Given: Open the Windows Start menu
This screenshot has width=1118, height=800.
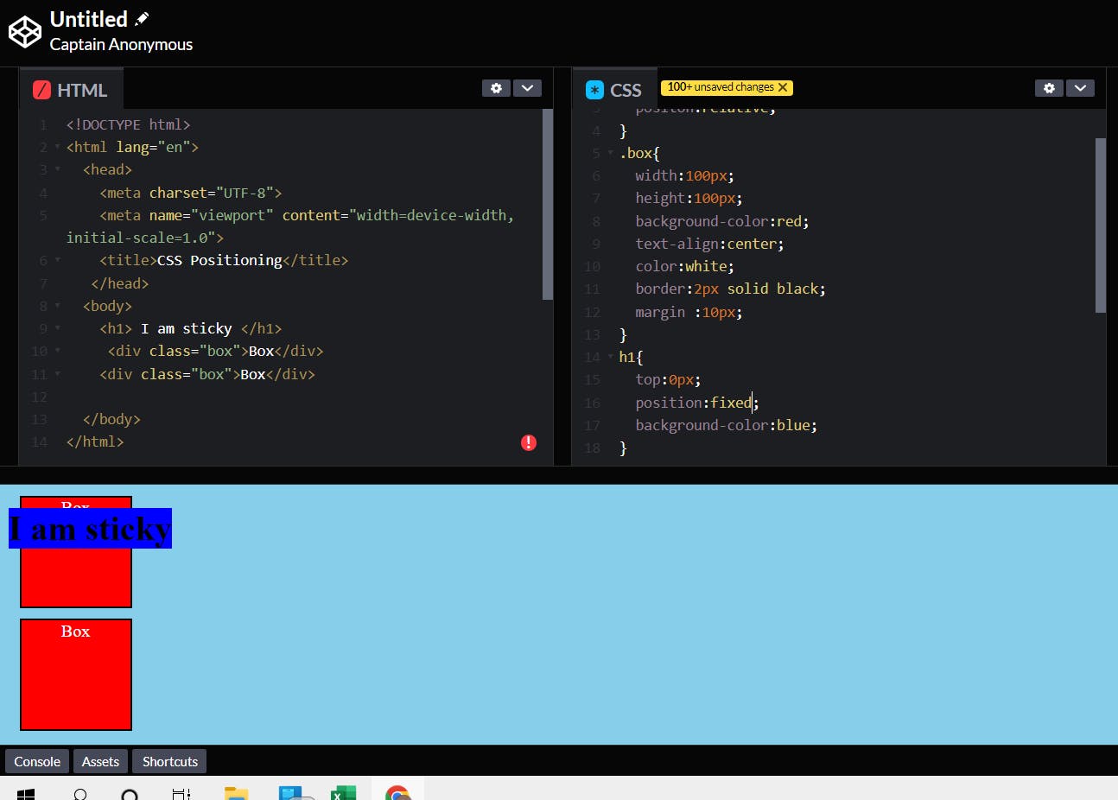Looking at the screenshot, I should [26, 793].
